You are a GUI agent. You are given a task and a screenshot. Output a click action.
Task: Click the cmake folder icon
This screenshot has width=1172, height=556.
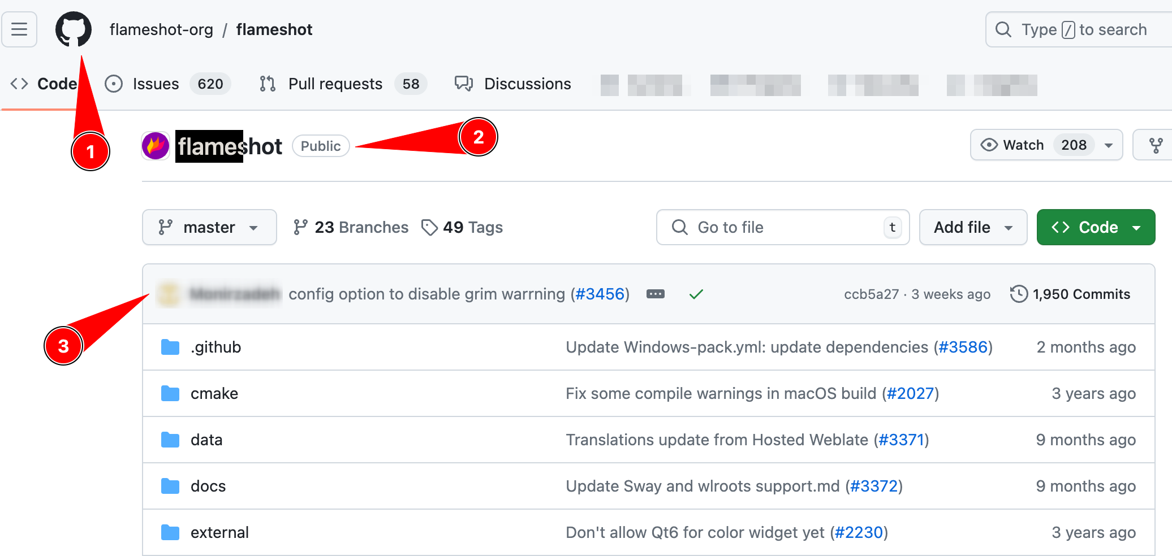(x=170, y=393)
